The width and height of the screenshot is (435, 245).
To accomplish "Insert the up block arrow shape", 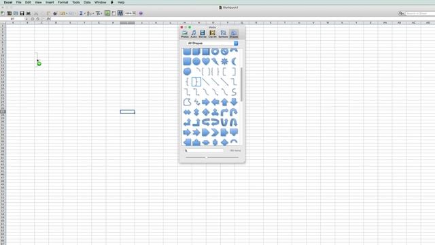I will (x=224, y=102).
